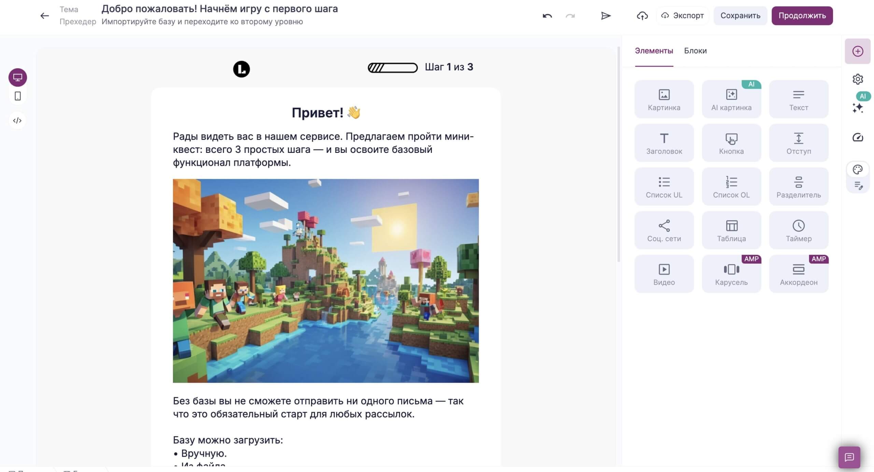Open the settings gear panel
The width and height of the screenshot is (874, 472).
point(858,79)
